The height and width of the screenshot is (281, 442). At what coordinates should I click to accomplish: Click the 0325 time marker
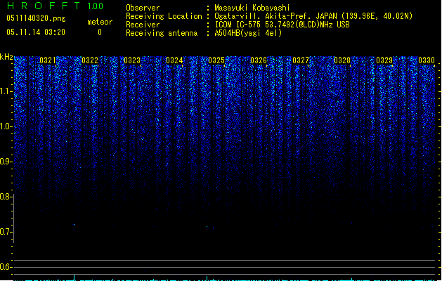click(x=216, y=60)
